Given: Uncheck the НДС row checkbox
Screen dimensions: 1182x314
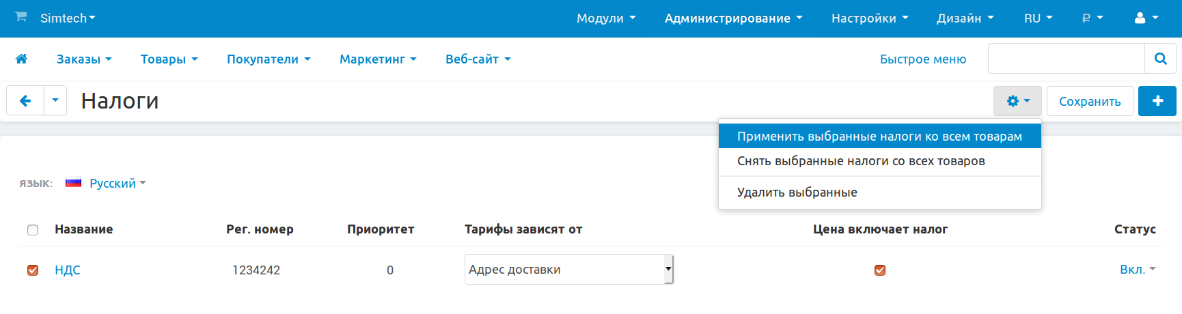Looking at the screenshot, I should [33, 270].
